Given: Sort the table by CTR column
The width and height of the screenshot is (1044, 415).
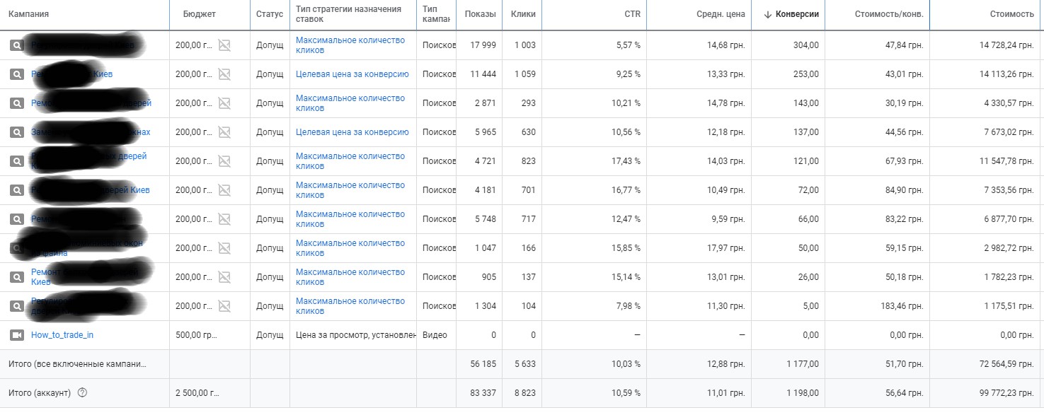Looking at the screenshot, I should (x=632, y=14).
